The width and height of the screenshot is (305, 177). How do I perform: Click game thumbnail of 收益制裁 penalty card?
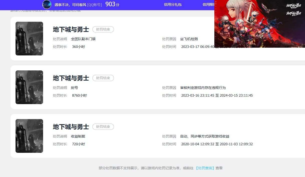pos(29,136)
